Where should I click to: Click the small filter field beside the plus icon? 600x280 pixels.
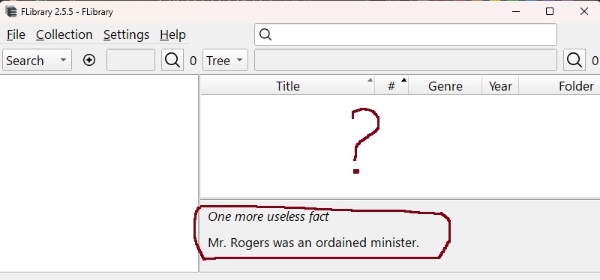(x=130, y=60)
